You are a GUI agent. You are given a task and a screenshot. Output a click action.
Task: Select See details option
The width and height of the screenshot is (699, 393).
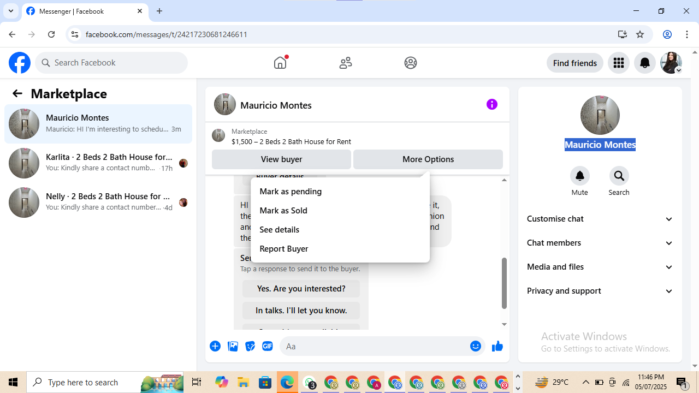[x=340, y=230]
